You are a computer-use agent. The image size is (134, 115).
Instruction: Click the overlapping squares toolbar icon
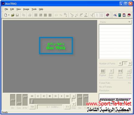pyautogui.click(x=66, y=15)
